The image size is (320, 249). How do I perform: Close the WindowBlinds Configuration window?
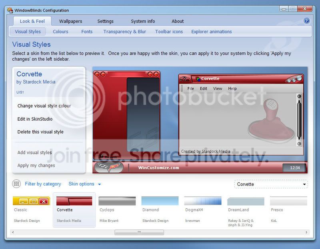tap(305, 9)
